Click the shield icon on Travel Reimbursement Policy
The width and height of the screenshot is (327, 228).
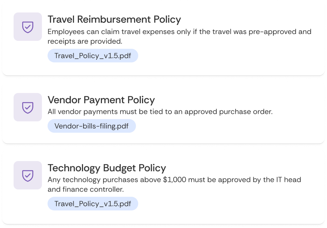coord(27,27)
